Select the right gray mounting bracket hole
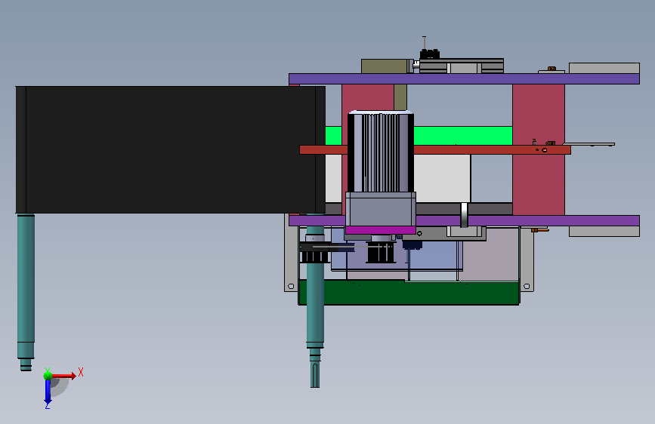655x424 pixels. [527, 286]
